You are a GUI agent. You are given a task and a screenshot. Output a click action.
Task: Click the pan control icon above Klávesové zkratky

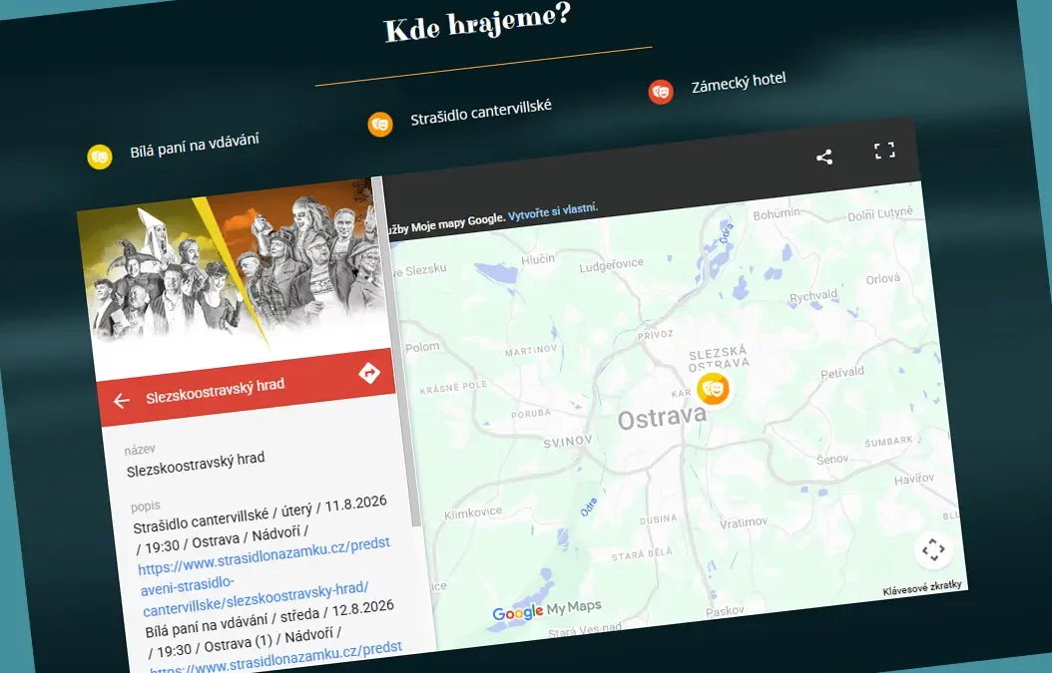(x=935, y=549)
